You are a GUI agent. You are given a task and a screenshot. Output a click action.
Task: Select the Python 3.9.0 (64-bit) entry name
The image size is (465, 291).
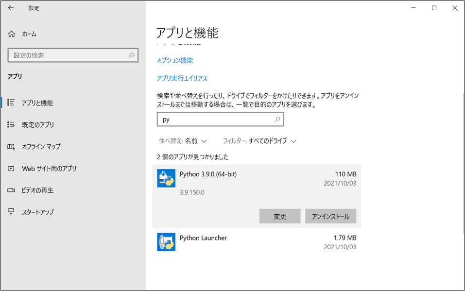[208, 174]
